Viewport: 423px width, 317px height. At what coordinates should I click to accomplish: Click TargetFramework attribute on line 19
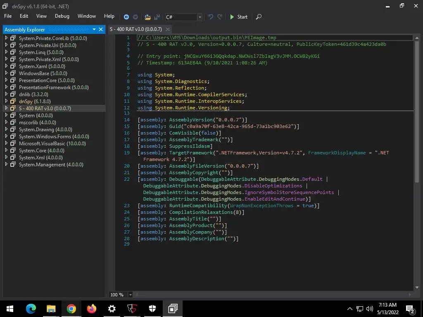[x=191, y=153]
